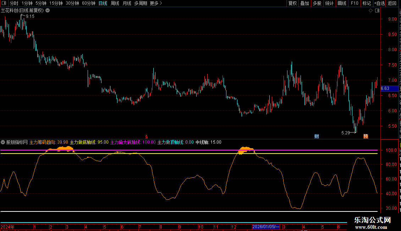This screenshot has width=401, height=231.
Task: Switch to 周线 weekly chart
Action: point(115,3)
